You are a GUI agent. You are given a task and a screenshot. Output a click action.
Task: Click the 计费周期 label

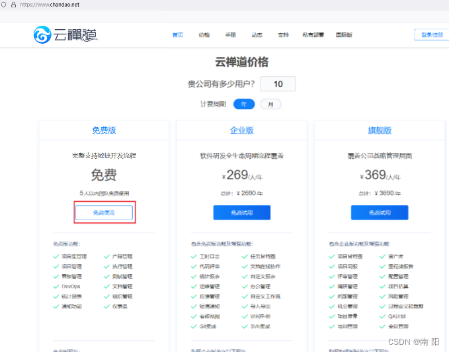click(214, 104)
